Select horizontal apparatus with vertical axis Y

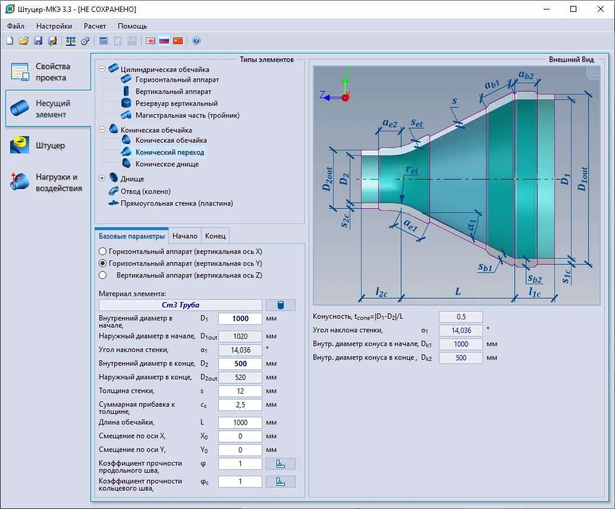[x=103, y=263]
